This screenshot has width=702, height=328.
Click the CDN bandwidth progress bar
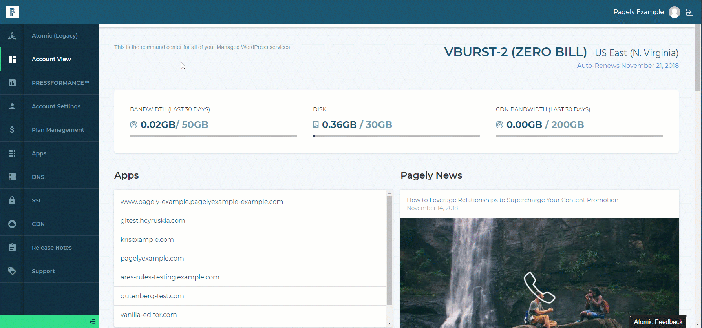point(580,136)
